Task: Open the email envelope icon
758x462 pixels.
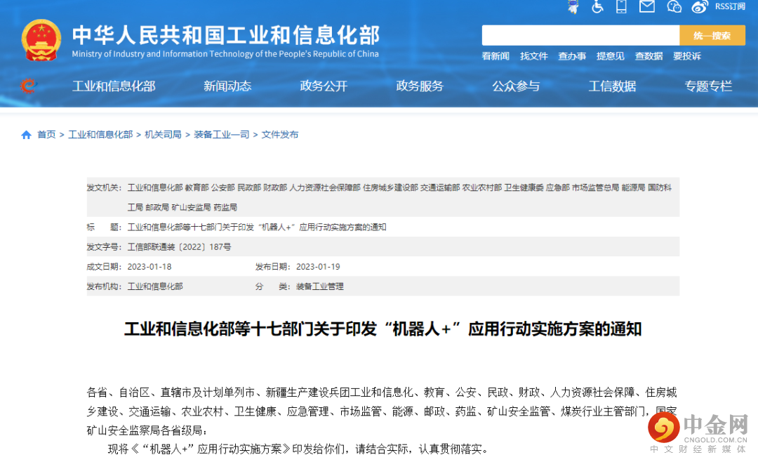Action: click(x=647, y=6)
